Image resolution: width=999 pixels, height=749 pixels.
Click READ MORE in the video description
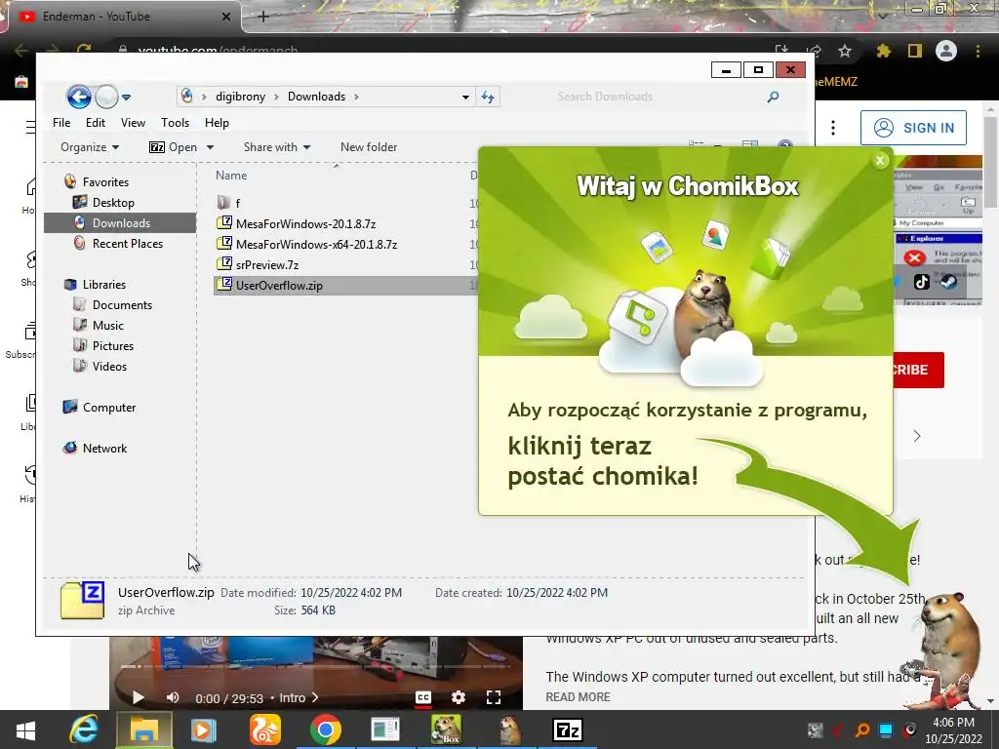click(x=578, y=697)
